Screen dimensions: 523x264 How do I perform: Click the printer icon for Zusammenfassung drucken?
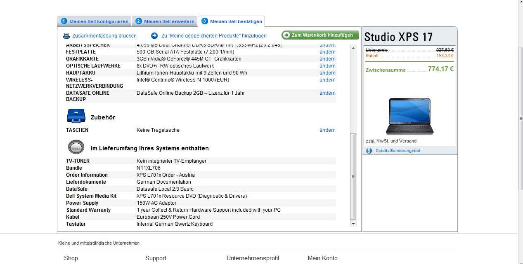[66, 36]
